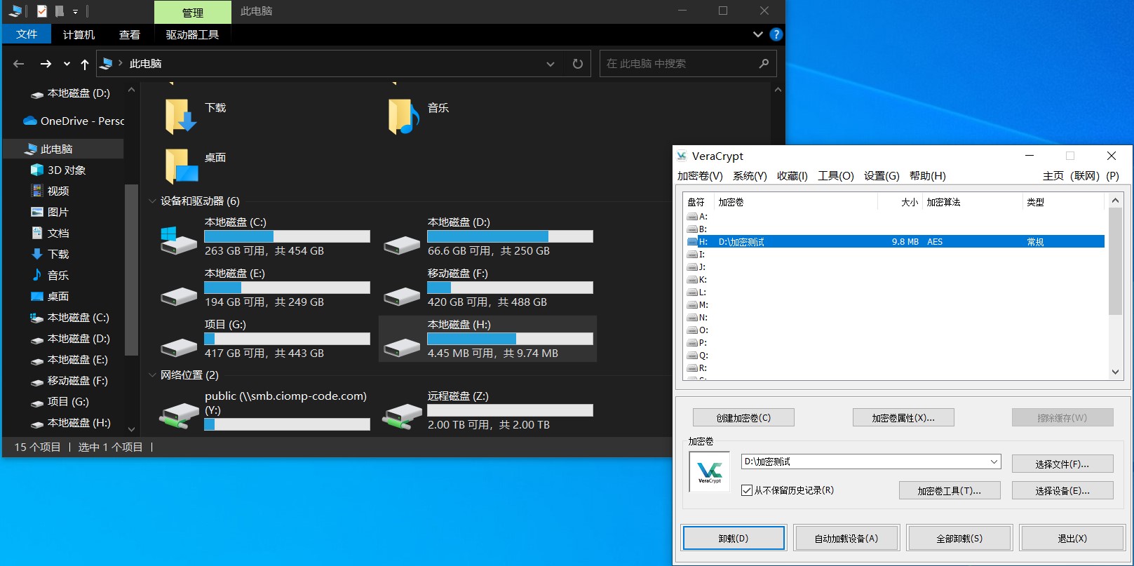
Task: Toggle 从不保留历史记录 checkbox in VeraCrypt
Action: pos(747,490)
